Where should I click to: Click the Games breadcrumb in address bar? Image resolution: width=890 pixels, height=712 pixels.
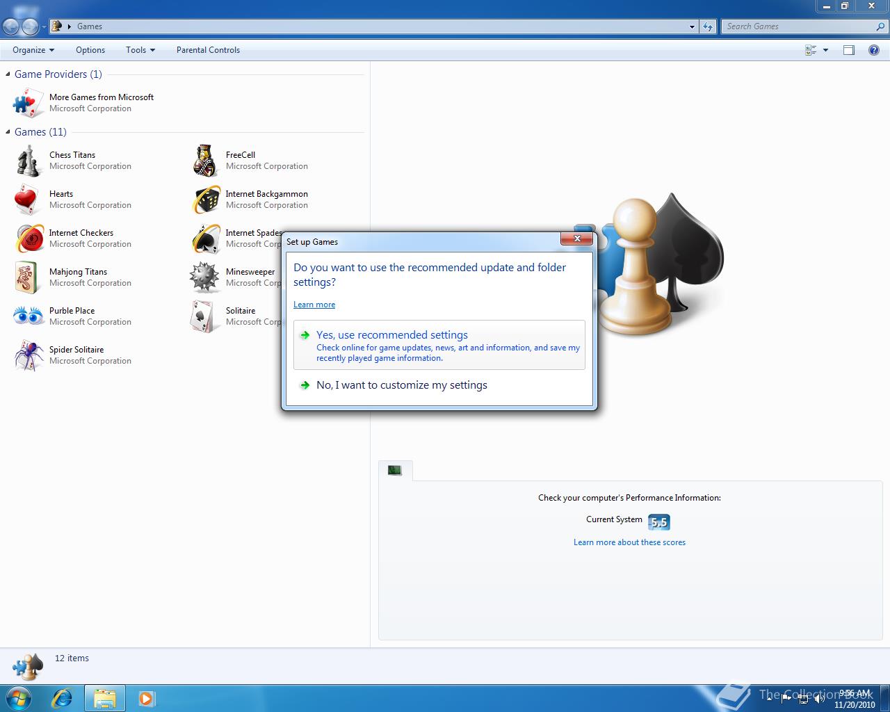click(90, 26)
